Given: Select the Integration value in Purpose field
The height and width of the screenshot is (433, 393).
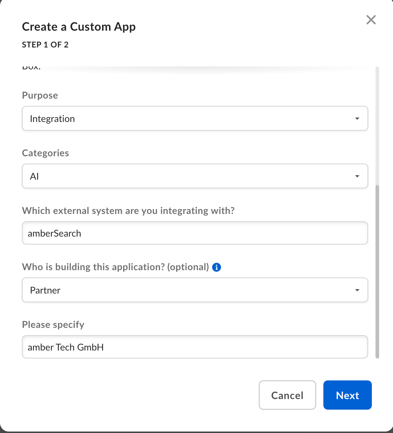Looking at the screenshot, I should pyautogui.click(x=52, y=119).
